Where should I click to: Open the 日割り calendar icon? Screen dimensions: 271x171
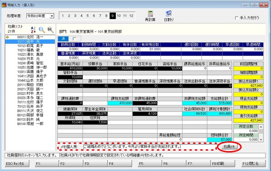coord(168,14)
